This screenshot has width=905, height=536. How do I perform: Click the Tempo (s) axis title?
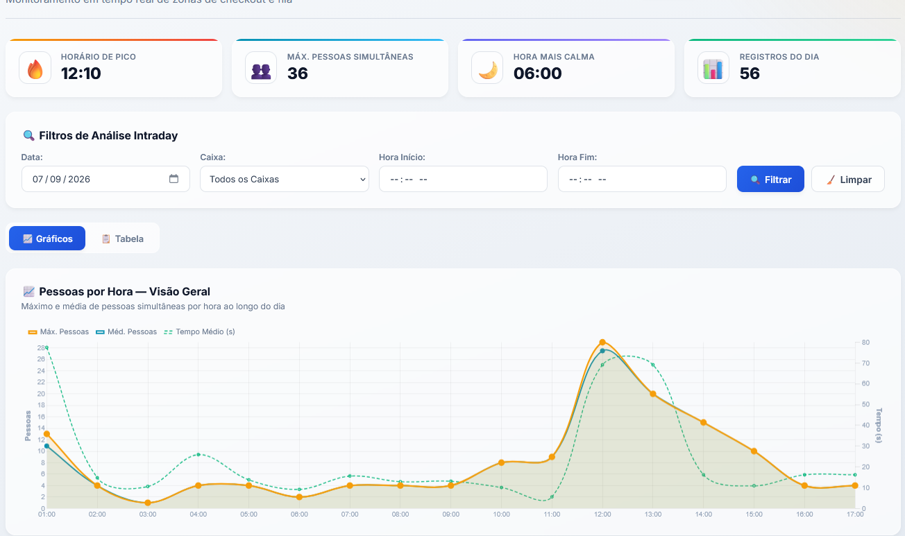click(x=879, y=426)
